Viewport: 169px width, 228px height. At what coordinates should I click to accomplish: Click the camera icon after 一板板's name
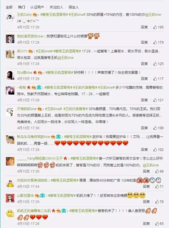[x=39, y=87]
